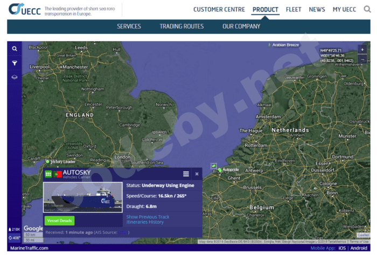This screenshot has width=377, height=255.
Task: Click the website search icon in header
Action: click(x=367, y=9)
